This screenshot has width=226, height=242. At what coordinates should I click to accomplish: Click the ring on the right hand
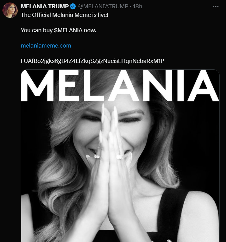click(x=119, y=156)
